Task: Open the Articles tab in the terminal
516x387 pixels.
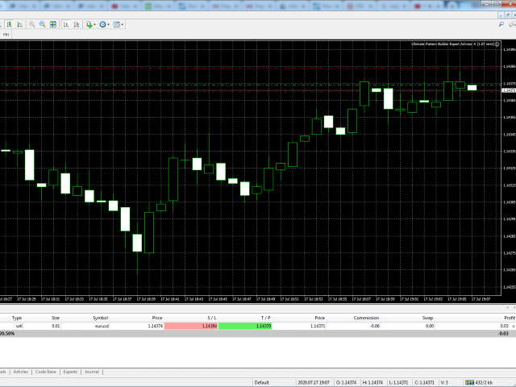Action: [x=21, y=372]
